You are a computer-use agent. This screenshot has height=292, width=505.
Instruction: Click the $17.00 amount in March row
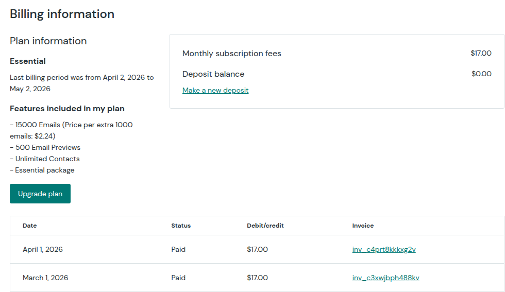257,278
